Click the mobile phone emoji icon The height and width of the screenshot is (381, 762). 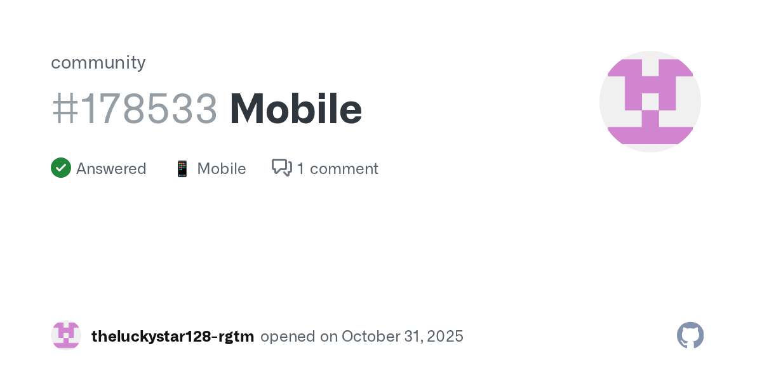(x=182, y=169)
